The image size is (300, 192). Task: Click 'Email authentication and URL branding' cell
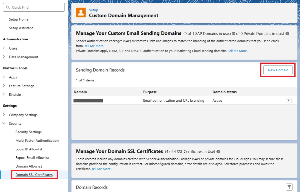pos(174,101)
